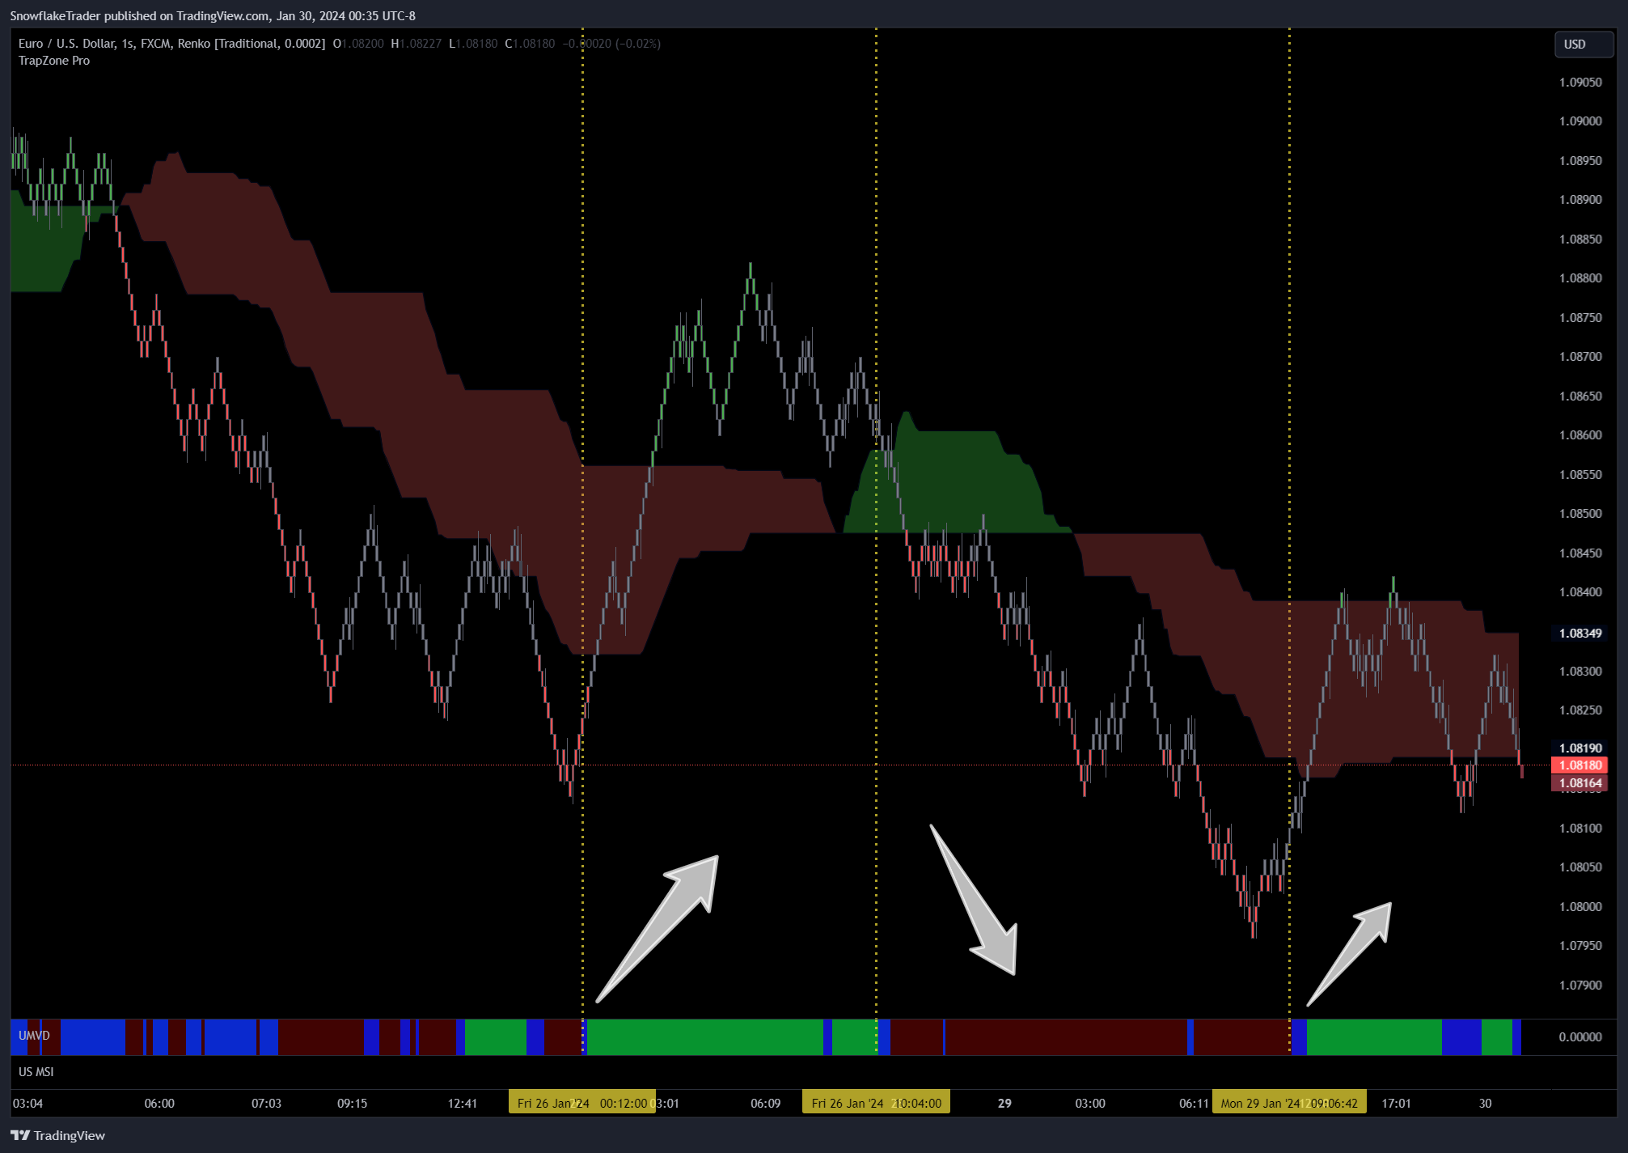Click the 1.08500 price axis label
This screenshot has height=1153, width=1628.
coord(1580,514)
